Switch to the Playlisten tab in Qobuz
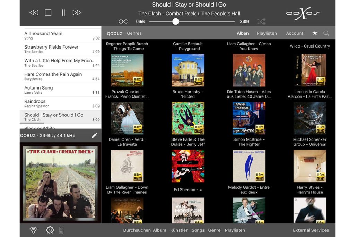The width and height of the screenshot is (355, 237). pyautogui.click(x=267, y=33)
